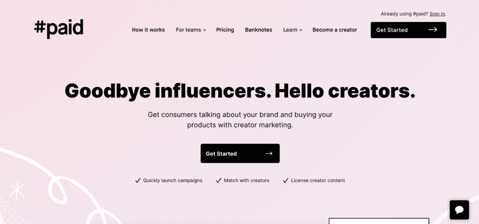
Task: Click the white asterisk doodle
Action: point(17,191)
